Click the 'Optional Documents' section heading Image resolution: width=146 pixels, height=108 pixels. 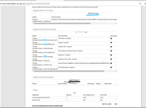(43, 77)
